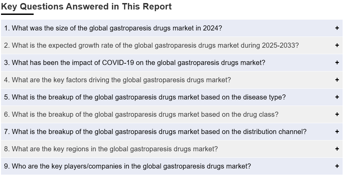
Task: Open the distribution channel answer with its plus icon
Action: pyautogui.click(x=337, y=132)
